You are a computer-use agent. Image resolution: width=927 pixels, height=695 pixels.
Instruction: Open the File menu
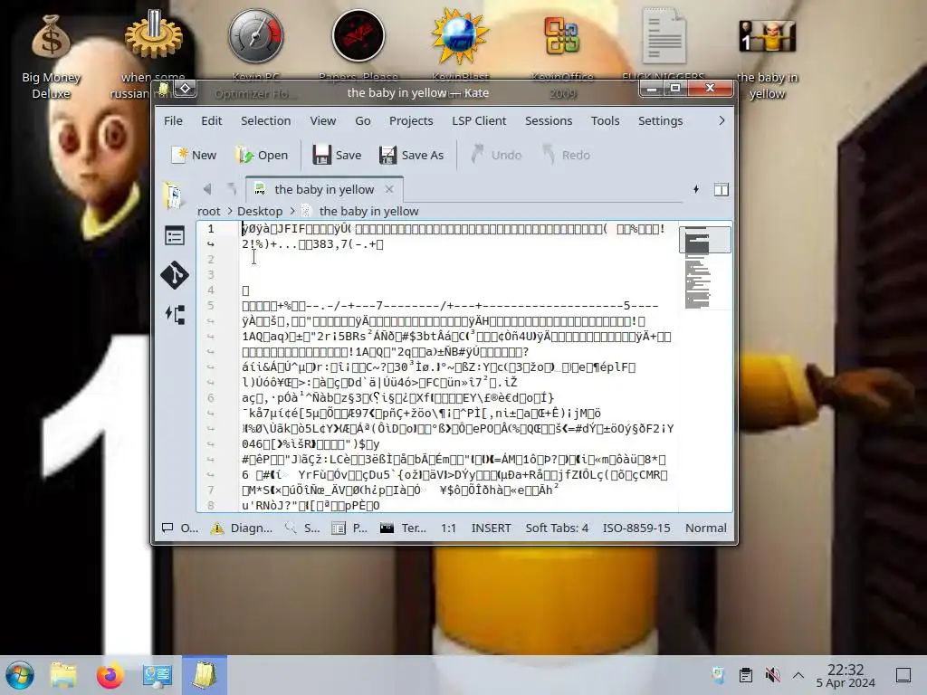click(x=173, y=120)
